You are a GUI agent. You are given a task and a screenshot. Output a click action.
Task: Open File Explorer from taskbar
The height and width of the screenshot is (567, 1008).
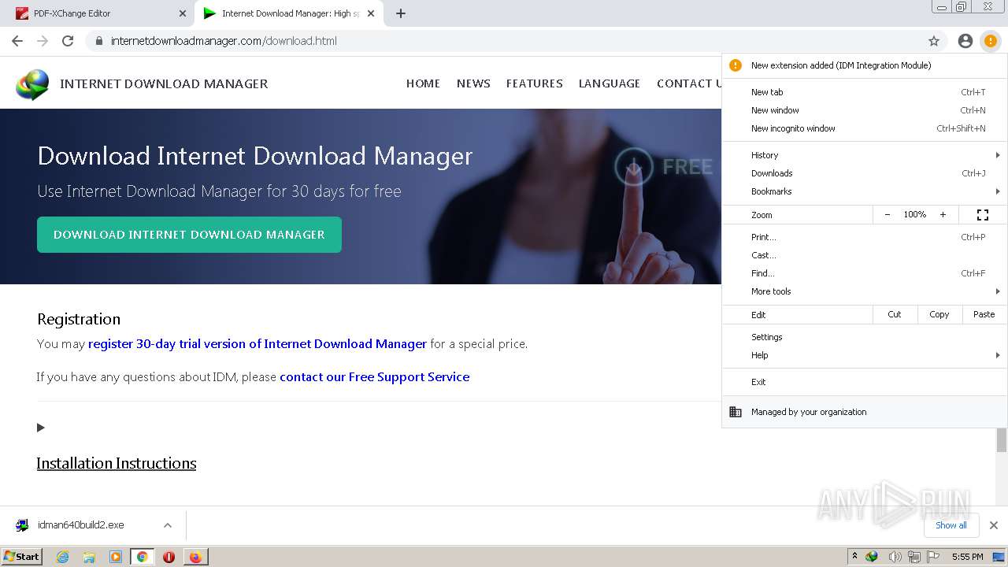[89, 557]
